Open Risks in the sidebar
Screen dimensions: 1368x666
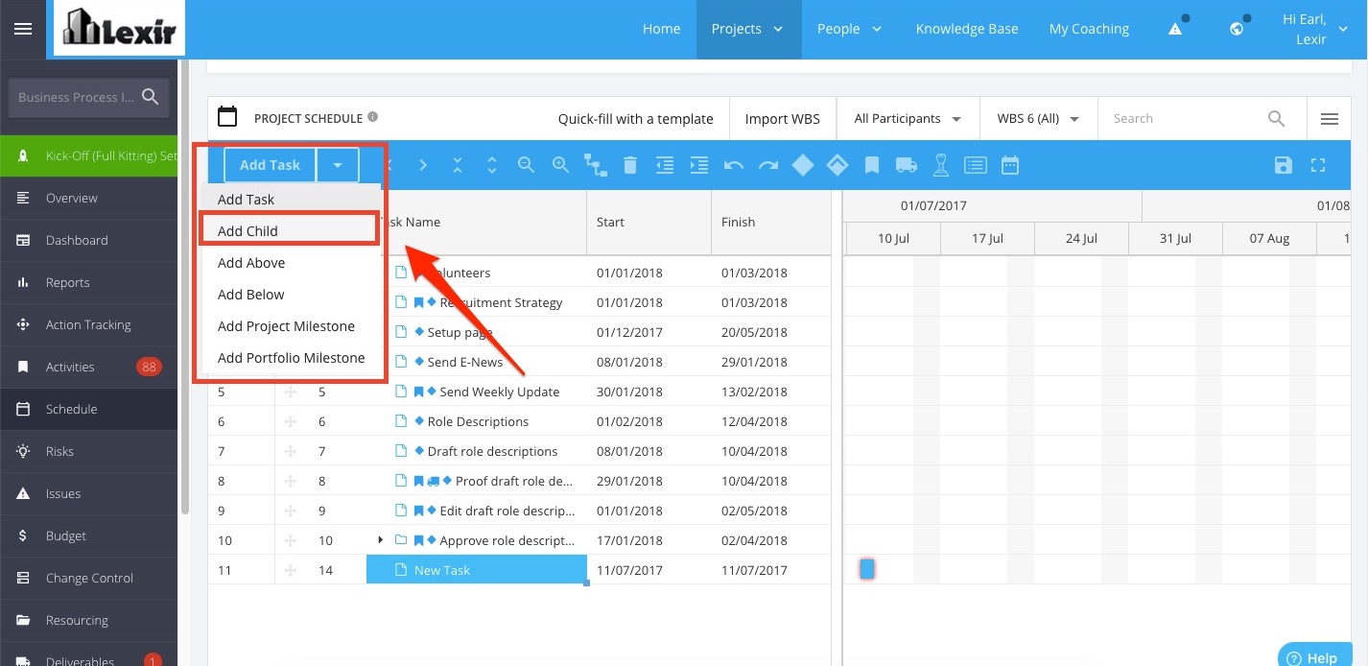click(x=88, y=451)
